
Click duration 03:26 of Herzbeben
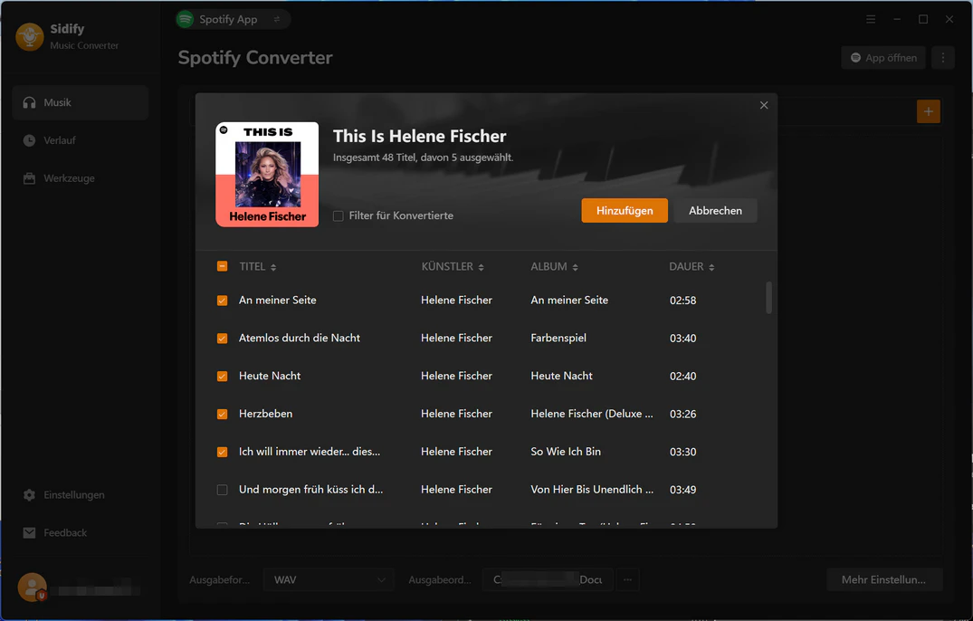[682, 414]
